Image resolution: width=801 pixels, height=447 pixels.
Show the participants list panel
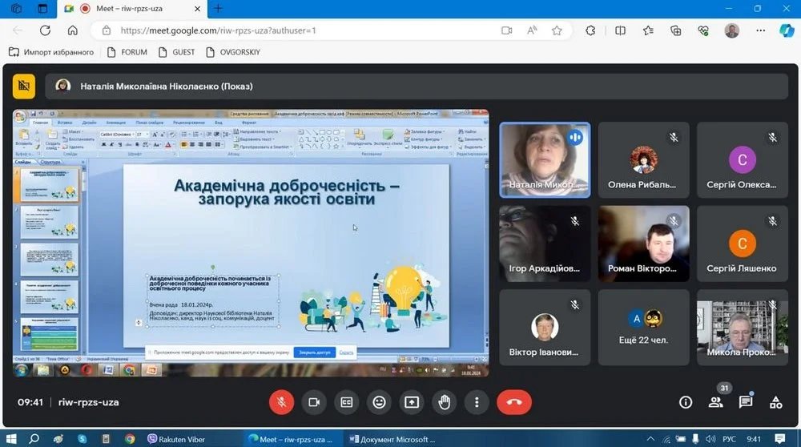pos(715,402)
